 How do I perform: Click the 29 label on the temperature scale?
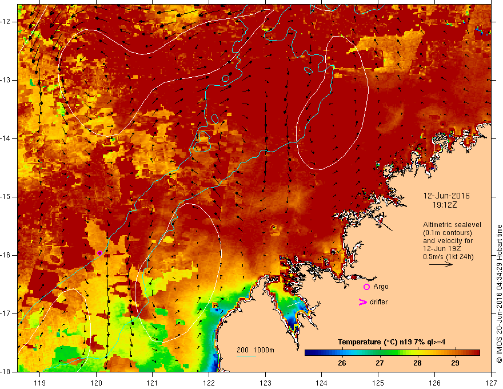pos(455,363)
